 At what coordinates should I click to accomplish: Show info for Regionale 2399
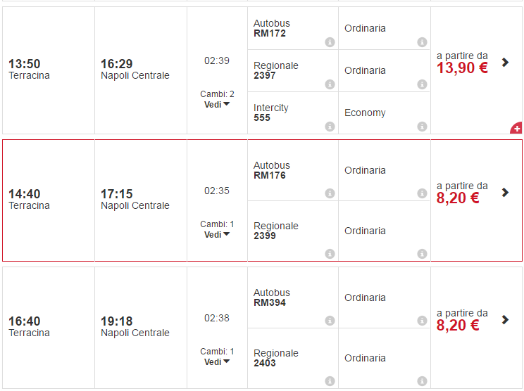click(330, 254)
